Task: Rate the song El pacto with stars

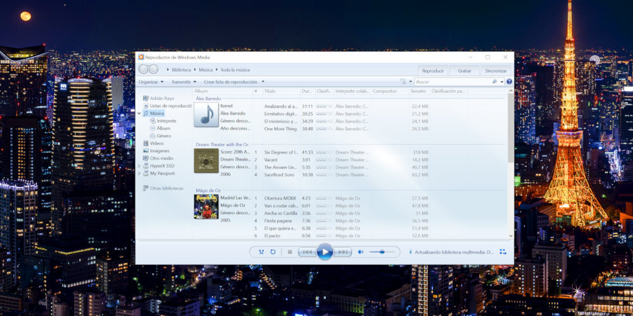Action: pos(324,236)
